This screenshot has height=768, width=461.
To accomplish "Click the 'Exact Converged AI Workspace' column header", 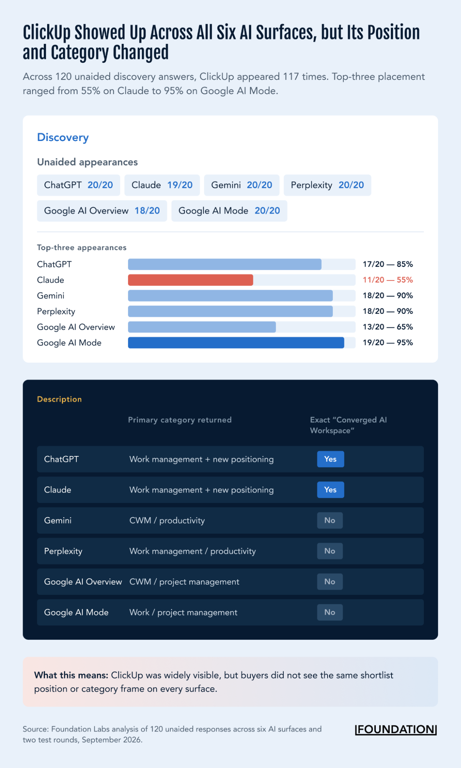I will 349,425.
